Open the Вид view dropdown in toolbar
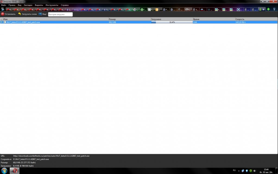Viewport: 278px width, 174px height. (43, 14)
